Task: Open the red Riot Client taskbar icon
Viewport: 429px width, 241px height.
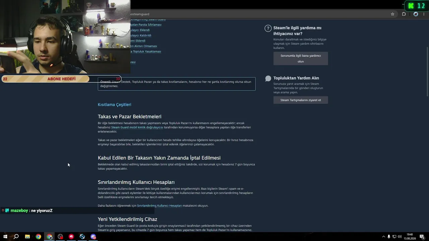Action: [71, 237]
